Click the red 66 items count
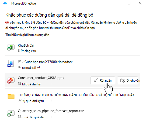The width and height of the screenshot is (146, 121). pos(7,22)
